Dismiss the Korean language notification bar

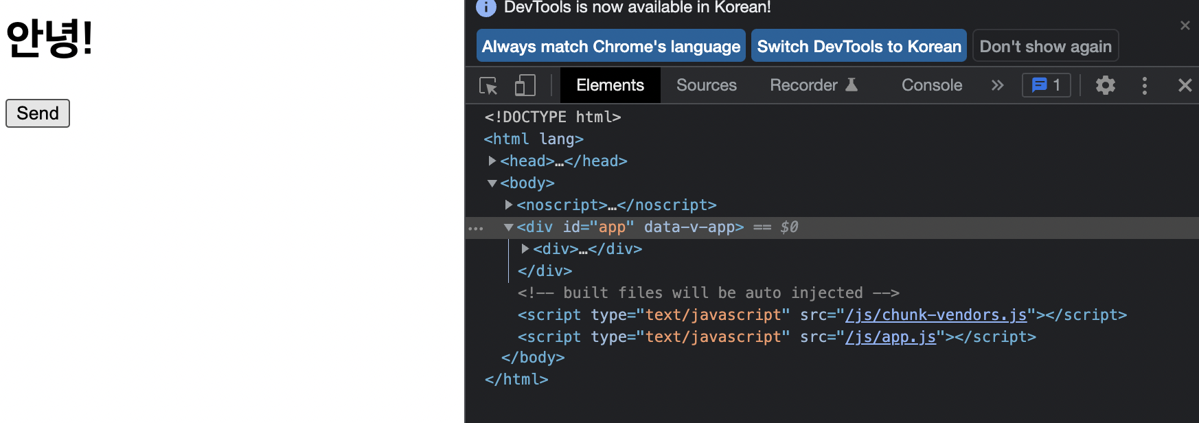point(1185,25)
